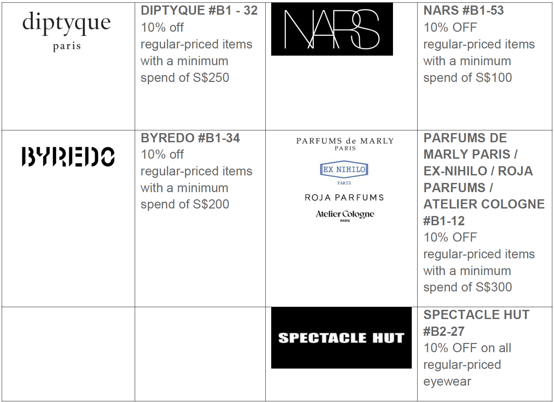Click the SPECTACLE HUT #B2-27 heading
Image resolution: width=554 pixels, height=402 pixels.
pyautogui.click(x=476, y=323)
